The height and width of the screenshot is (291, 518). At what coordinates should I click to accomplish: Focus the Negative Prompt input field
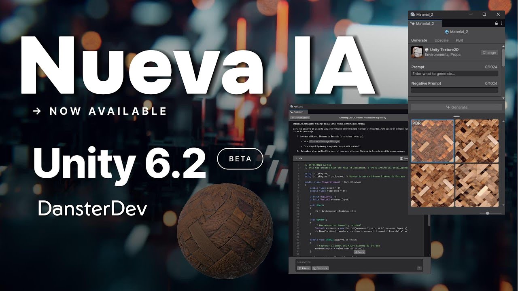pyautogui.click(x=454, y=90)
